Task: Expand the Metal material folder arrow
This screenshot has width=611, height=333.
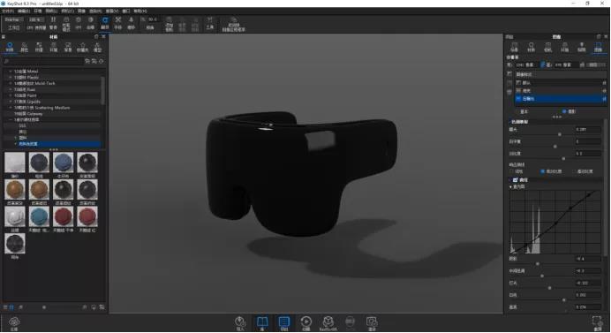Action: point(11,72)
